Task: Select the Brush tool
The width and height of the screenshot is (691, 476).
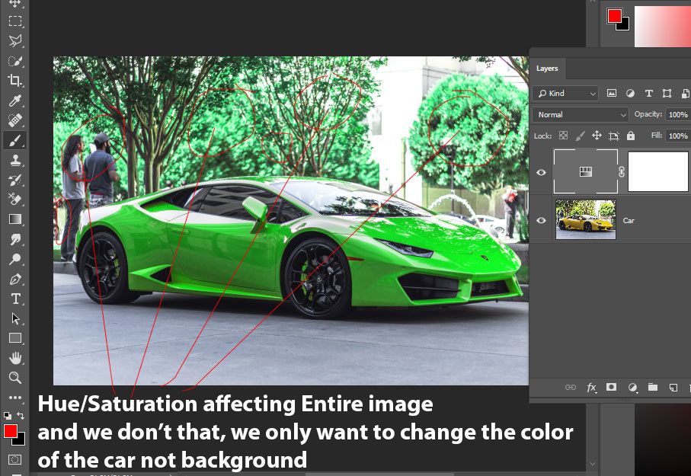Action: pos(14,140)
